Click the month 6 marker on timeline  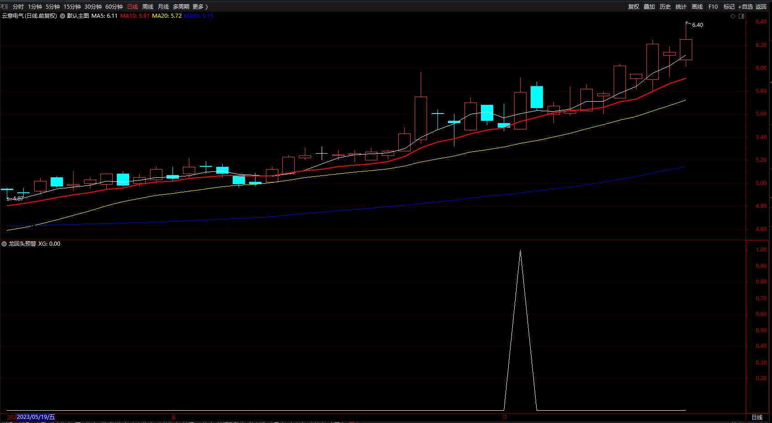(174, 418)
